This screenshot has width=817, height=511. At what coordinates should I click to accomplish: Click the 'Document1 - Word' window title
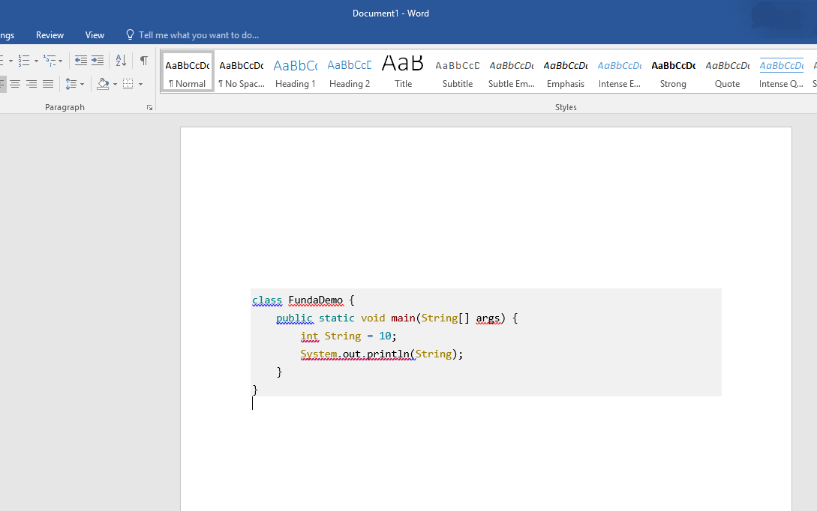(391, 13)
